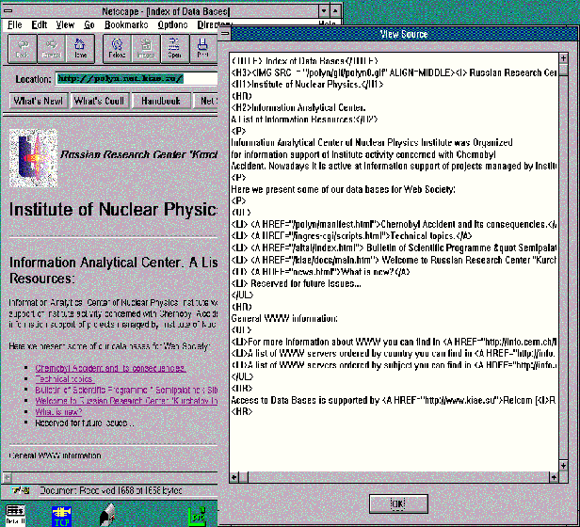Open the Options menu
The image size is (580, 527).
[172, 24]
